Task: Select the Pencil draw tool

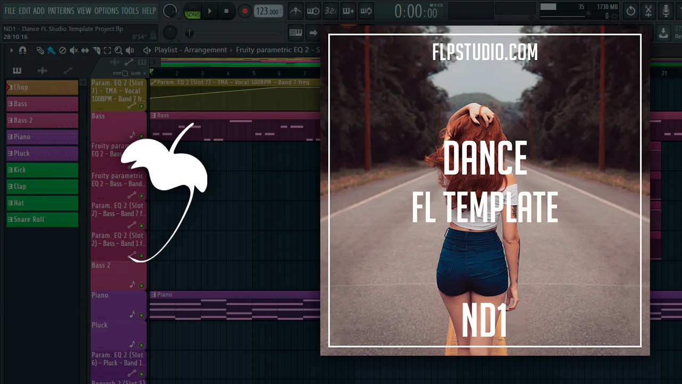Action: 40,50
